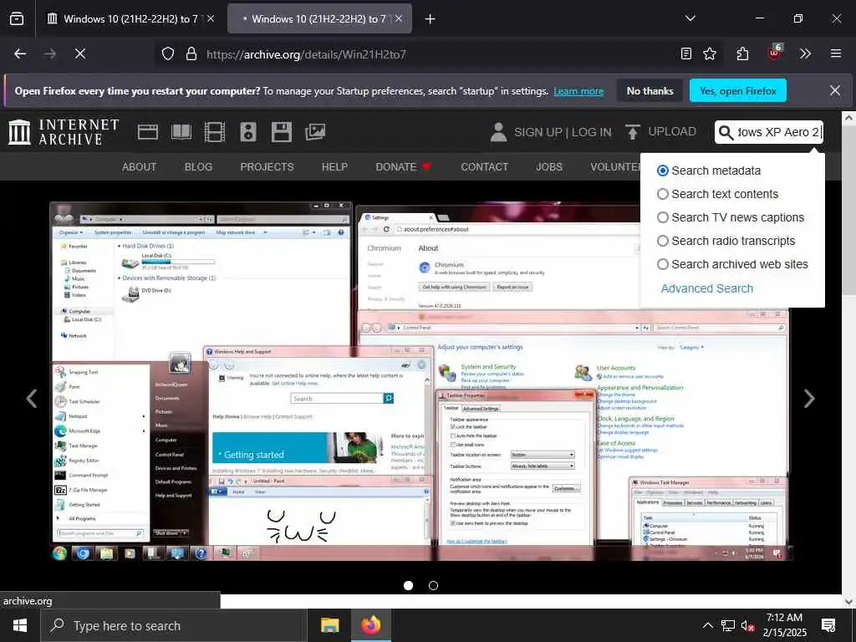856x642 pixels.
Task: Click the address bar URL
Action: tap(306, 54)
